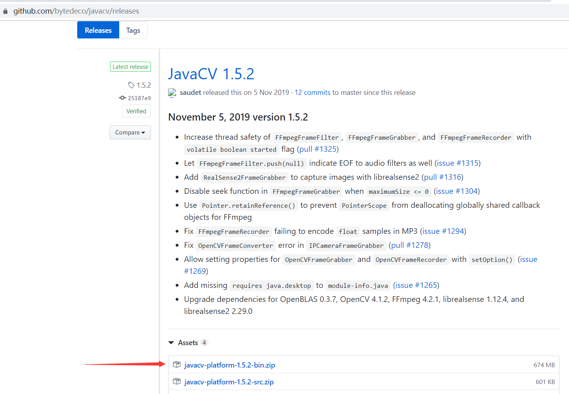
Task: Click package icon for javacv-platform-1.5.2-bin.zip
Action: [x=177, y=364]
